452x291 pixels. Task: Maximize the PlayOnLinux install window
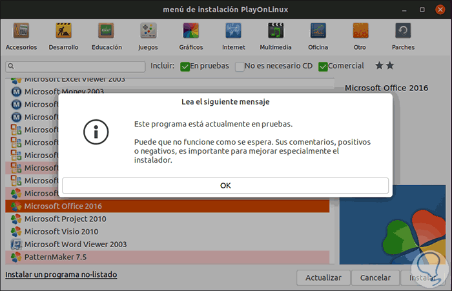pyautogui.click(x=422, y=10)
